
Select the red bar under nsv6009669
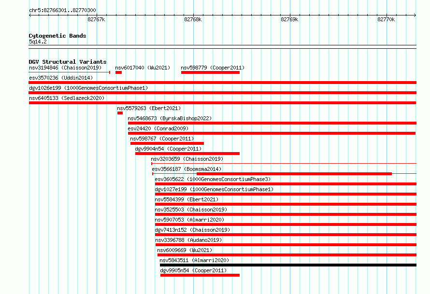coord(287,255)
